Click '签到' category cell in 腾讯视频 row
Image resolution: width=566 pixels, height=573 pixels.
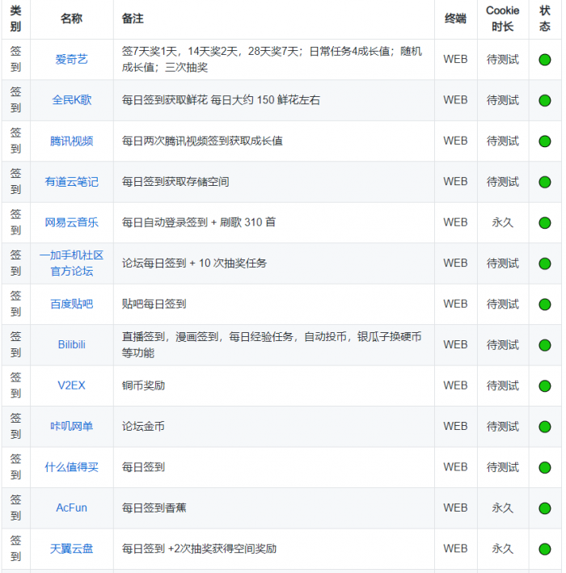15,141
